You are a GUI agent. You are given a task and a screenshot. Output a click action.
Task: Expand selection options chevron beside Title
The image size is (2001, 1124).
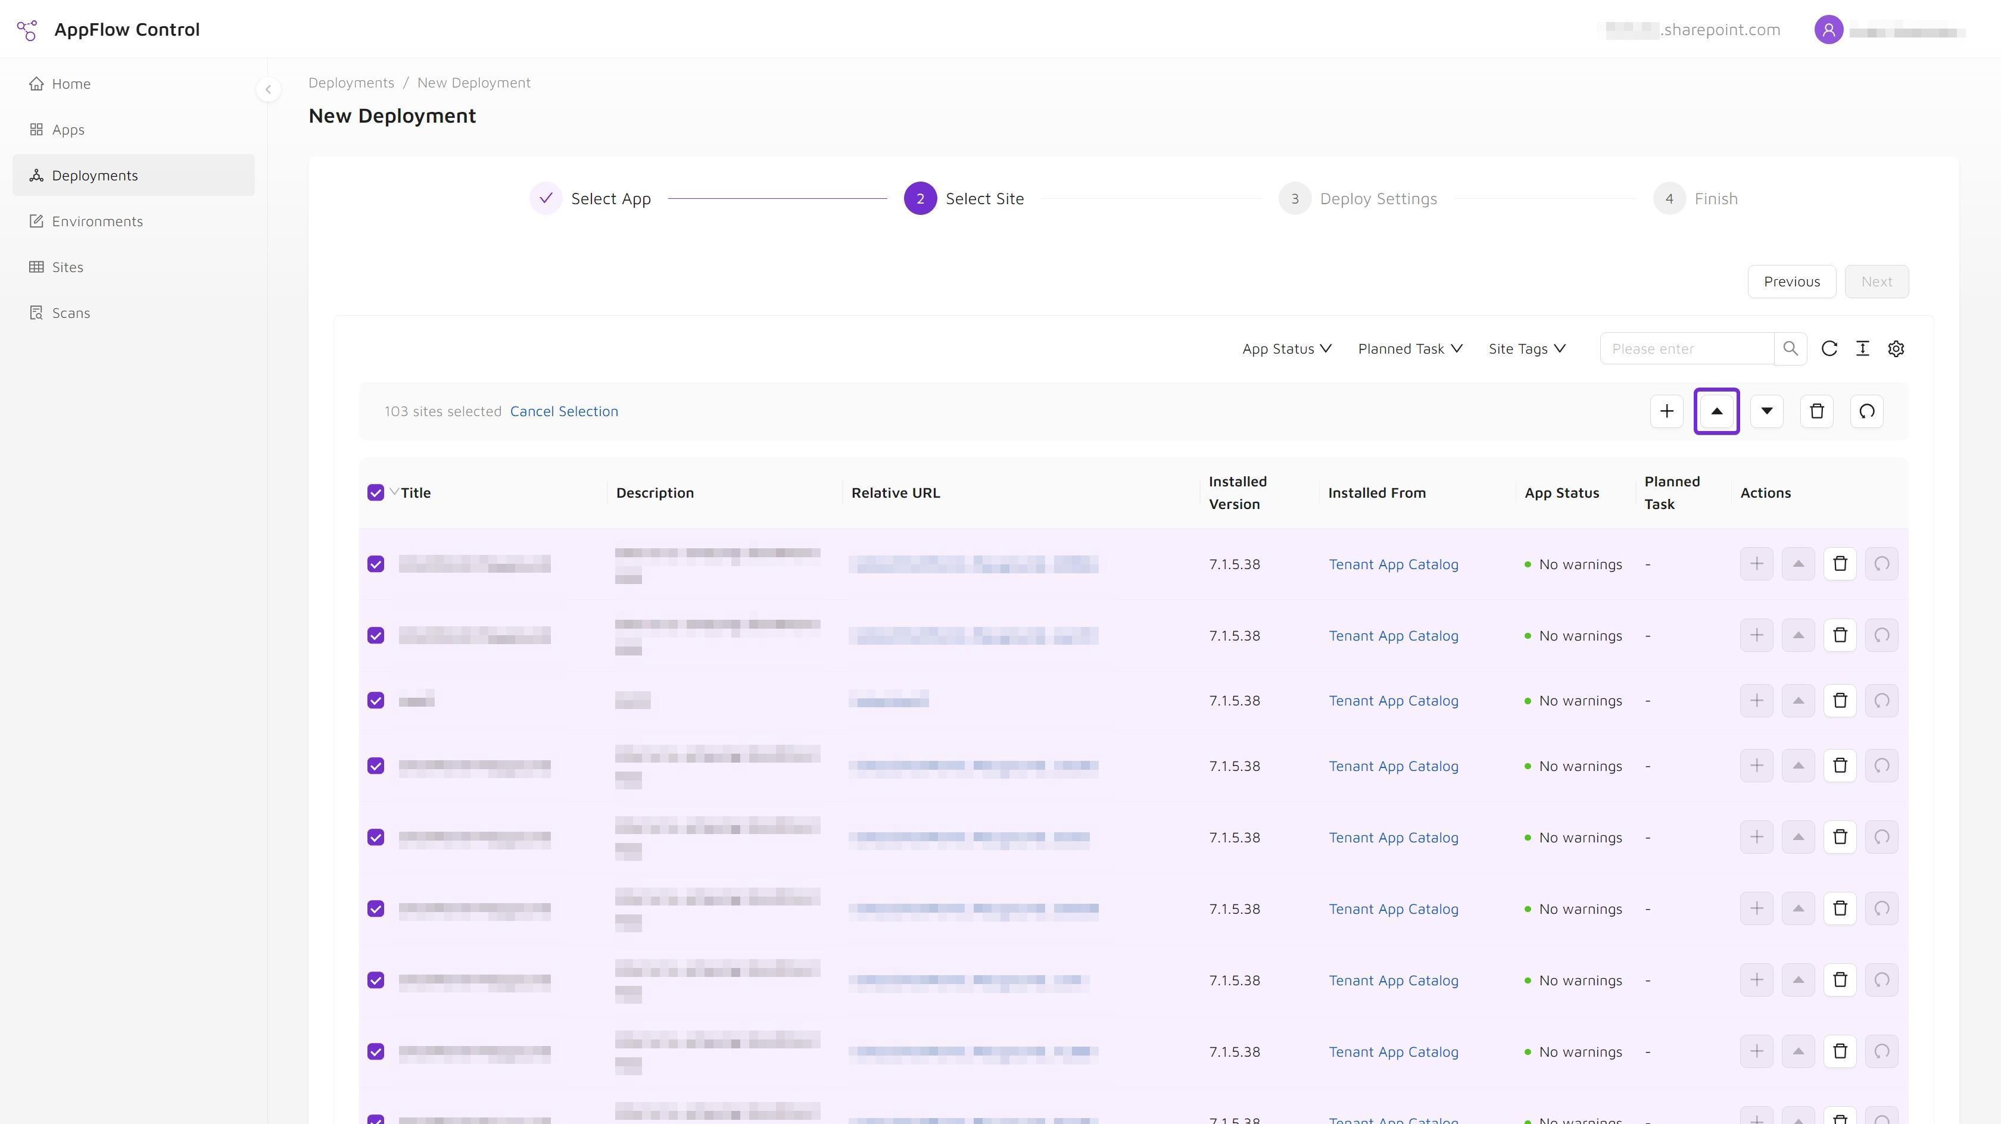tap(395, 492)
